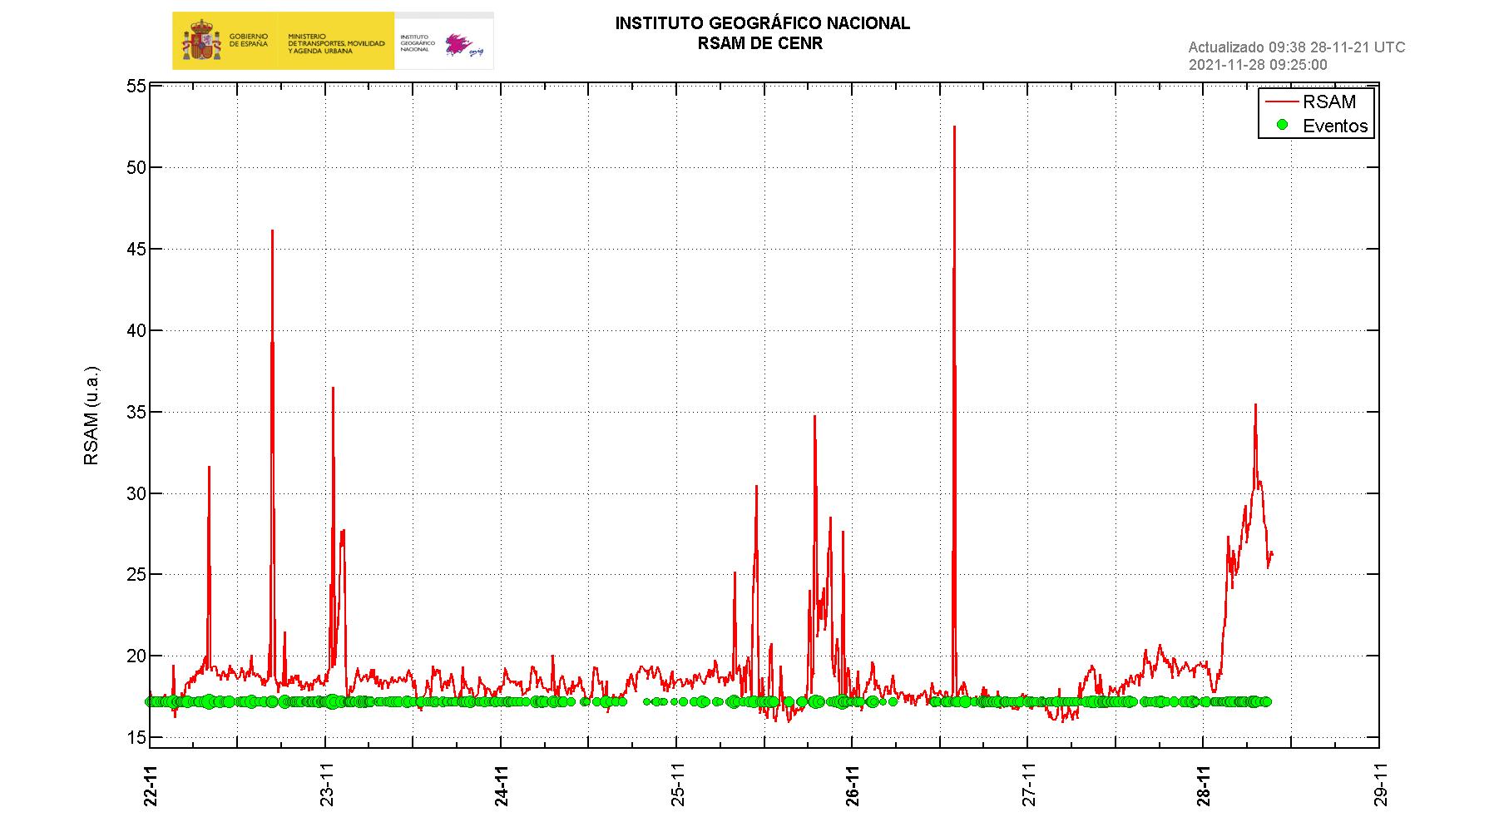Click the Actualizado 09:38 update timestamp

tap(1296, 47)
